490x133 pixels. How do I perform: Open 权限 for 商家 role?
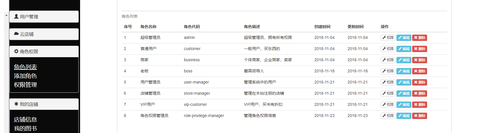click(x=388, y=60)
